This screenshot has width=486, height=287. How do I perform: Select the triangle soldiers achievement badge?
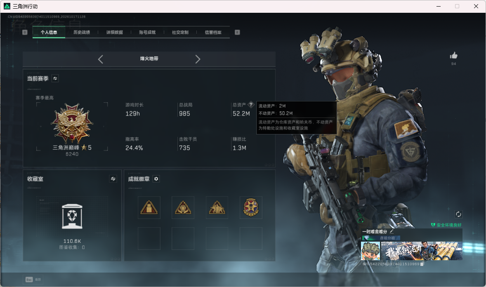[x=217, y=207]
